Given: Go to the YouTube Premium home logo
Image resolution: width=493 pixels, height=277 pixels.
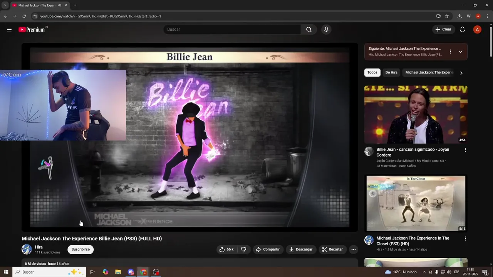Looking at the screenshot, I should (32, 30).
